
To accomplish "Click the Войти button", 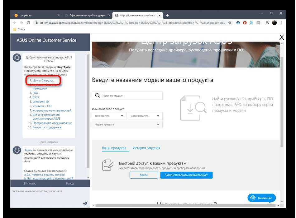I will click(x=144, y=175).
